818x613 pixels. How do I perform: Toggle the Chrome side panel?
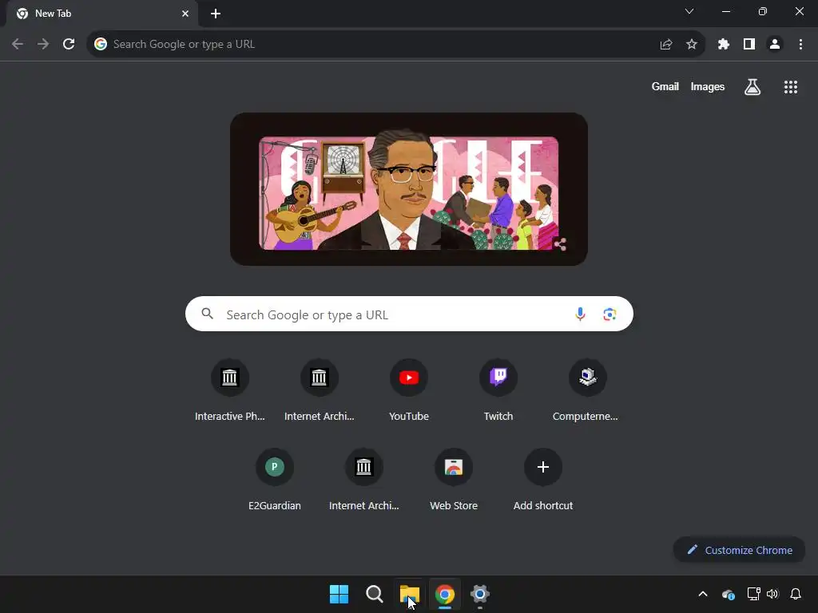(x=749, y=45)
